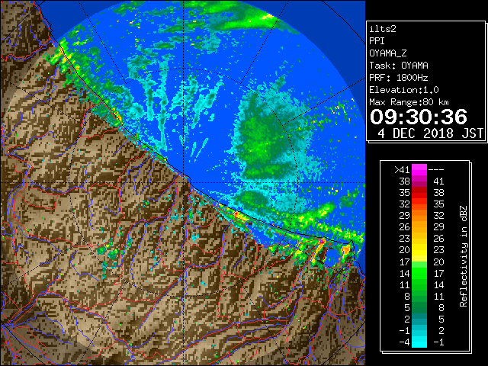Click the OYAMA_Z product name
Screen dimensions: 488x366
coord(388,53)
